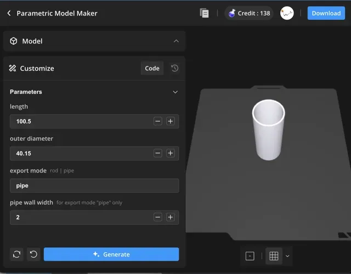
Task: Click the pipe wall width label
Action: [x=31, y=203]
